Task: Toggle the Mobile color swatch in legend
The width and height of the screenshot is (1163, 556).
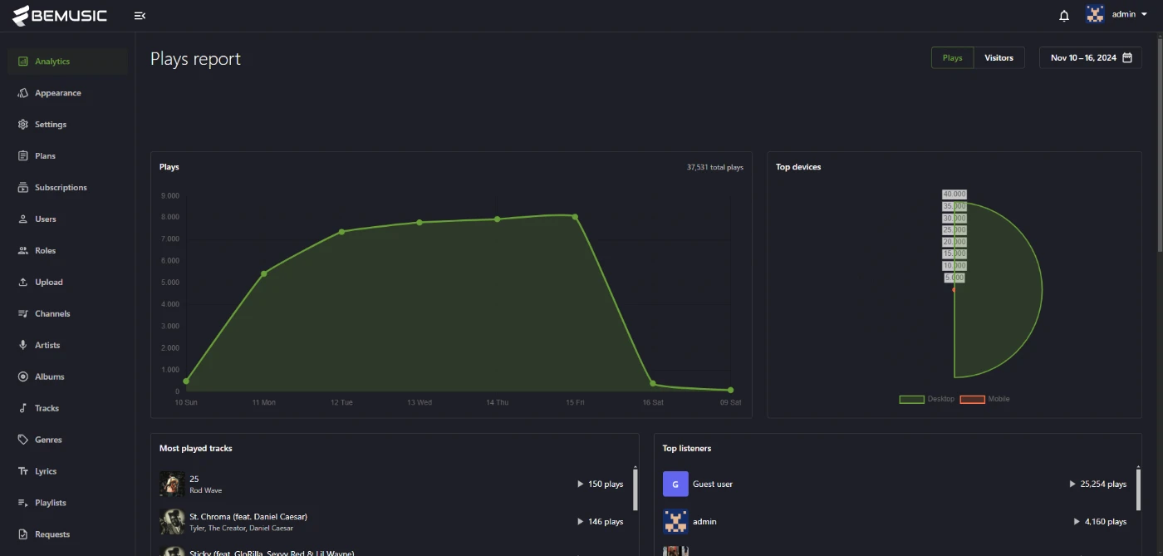Action: pyautogui.click(x=972, y=400)
